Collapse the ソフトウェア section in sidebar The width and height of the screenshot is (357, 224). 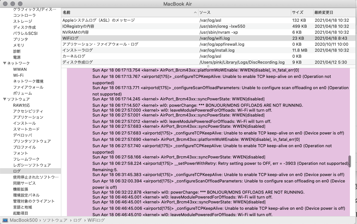[x=4, y=99]
